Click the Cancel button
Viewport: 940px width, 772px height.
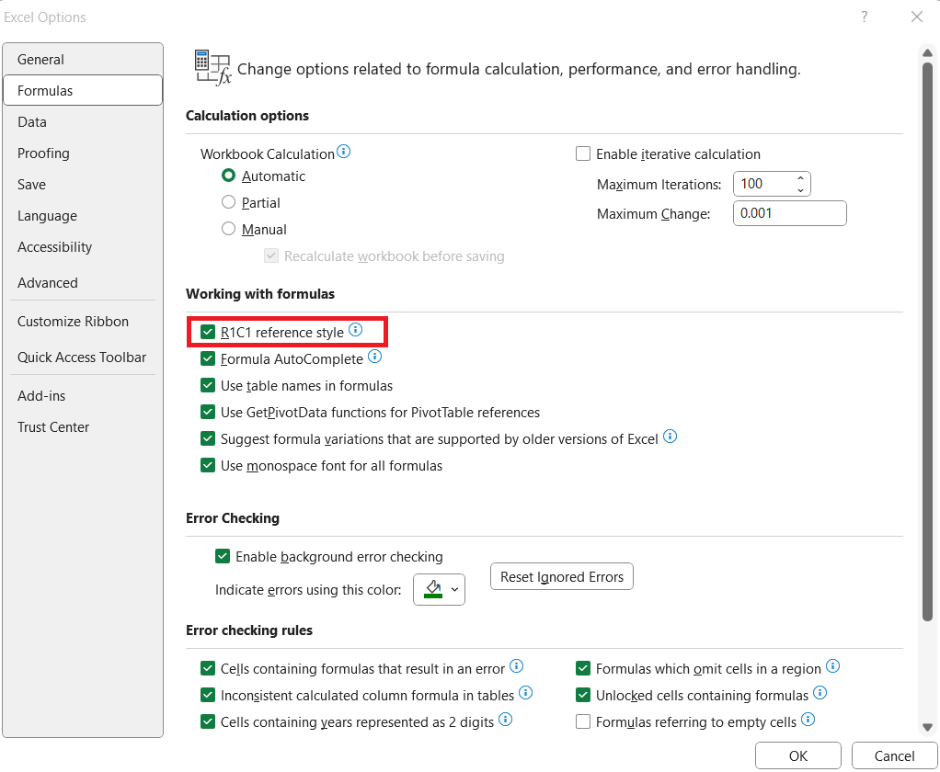[894, 755]
